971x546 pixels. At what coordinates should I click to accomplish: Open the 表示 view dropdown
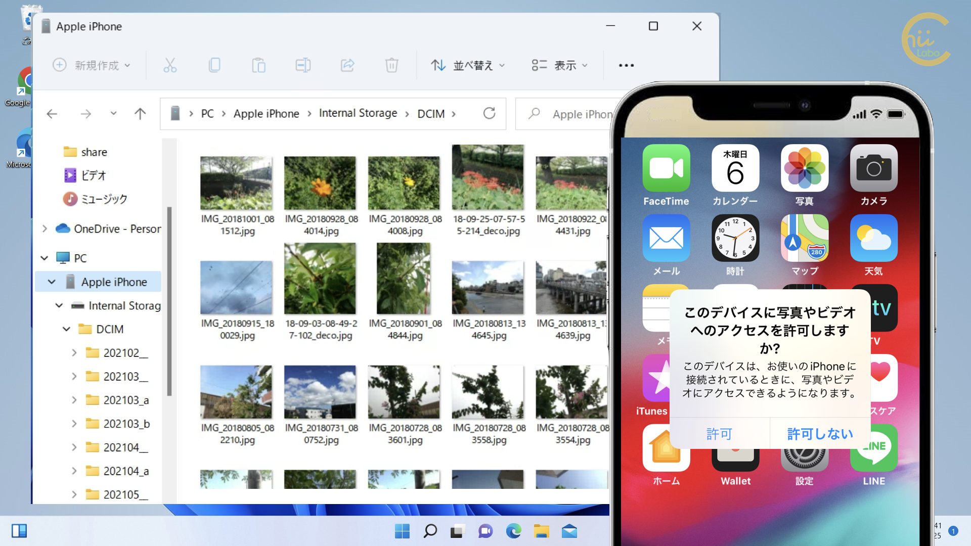[x=559, y=65]
